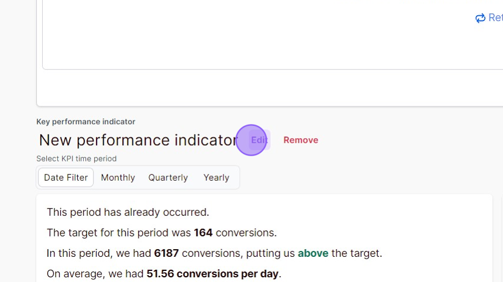Click the Retry refresh arrows icon
Screen dimensions: 503x282
[480, 18]
